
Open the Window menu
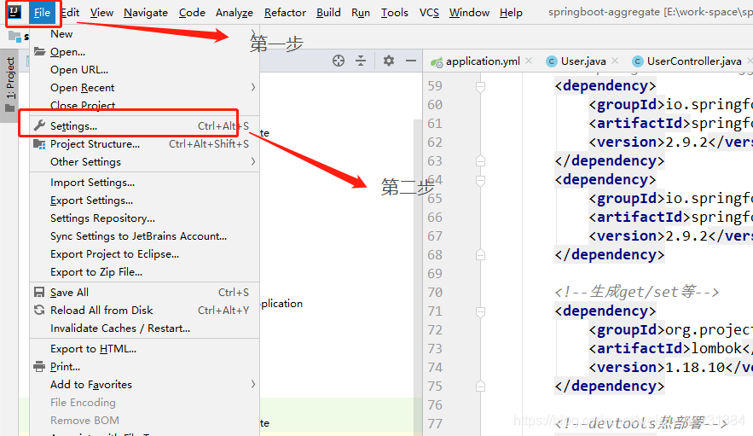pos(469,13)
